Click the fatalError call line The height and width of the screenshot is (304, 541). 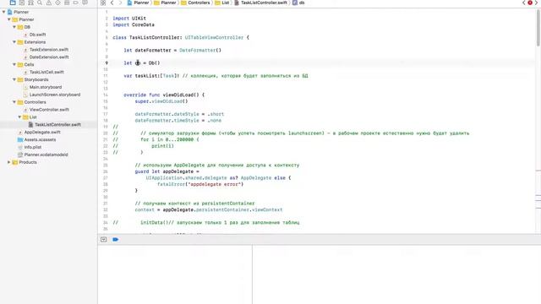click(x=200, y=184)
